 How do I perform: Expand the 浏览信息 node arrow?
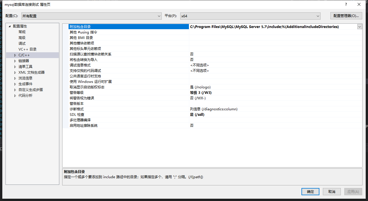coord(15,78)
